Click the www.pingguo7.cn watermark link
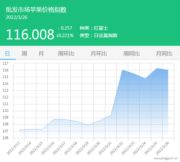This screenshot has height=162, width=180. tap(166, 158)
